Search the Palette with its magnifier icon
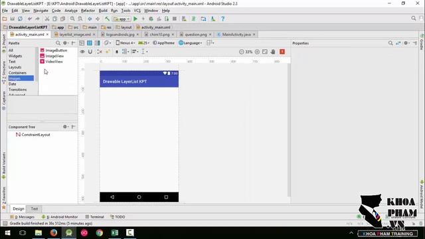This screenshot has height=239, width=425. coord(58,43)
